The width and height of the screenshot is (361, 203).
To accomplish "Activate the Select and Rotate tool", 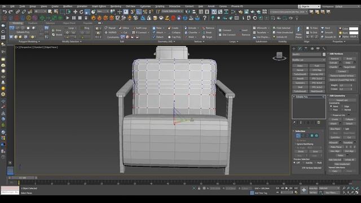I will point(81,12).
